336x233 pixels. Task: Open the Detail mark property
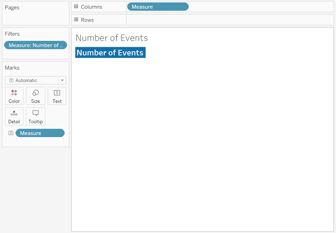[x=14, y=116]
